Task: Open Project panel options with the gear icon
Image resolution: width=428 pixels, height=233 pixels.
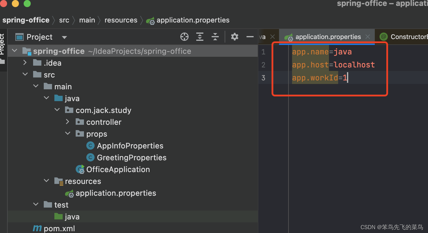Action: (x=234, y=37)
